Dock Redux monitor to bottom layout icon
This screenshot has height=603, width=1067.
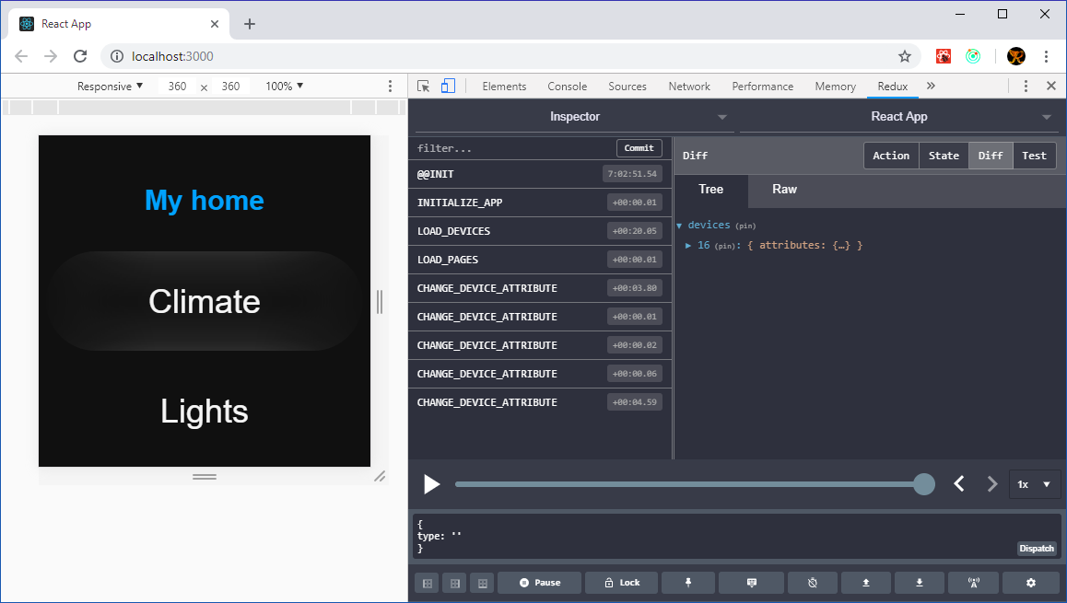coord(483,584)
